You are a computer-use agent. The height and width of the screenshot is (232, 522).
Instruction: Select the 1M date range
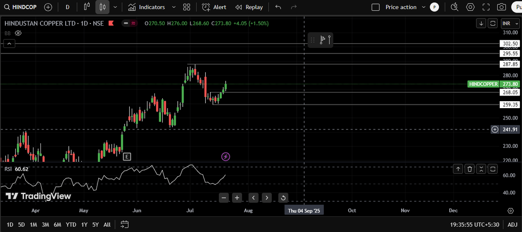[x=33, y=225]
